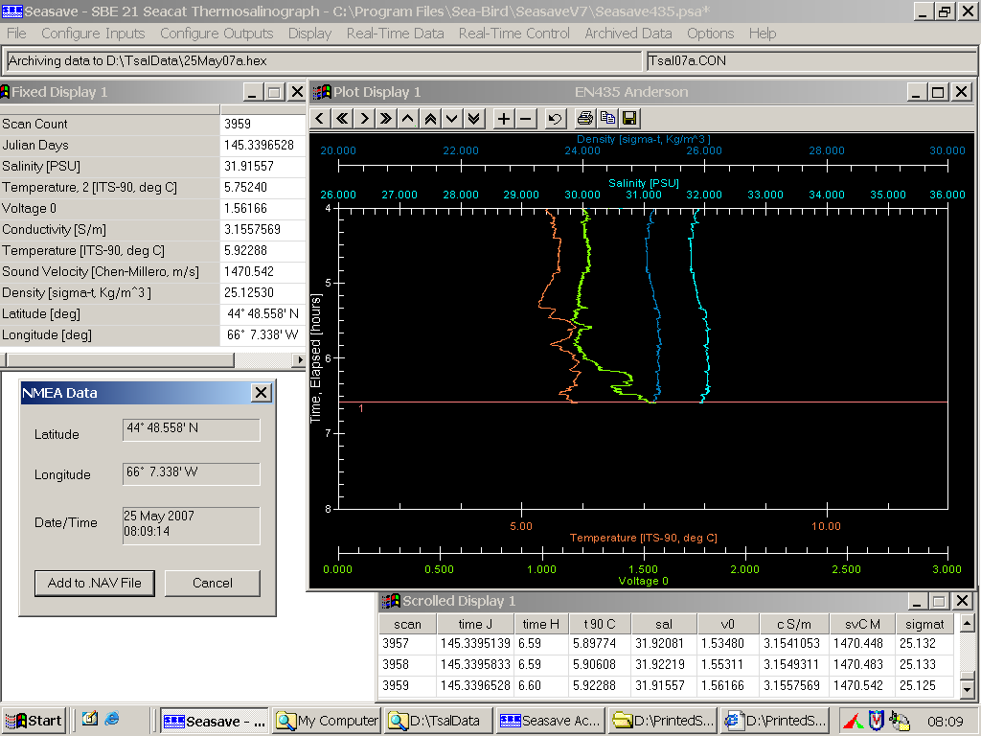Click the double right arrow plot toolbar button
Image resolution: width=981 pixels, height=736 pixels.
pos(386,118)
